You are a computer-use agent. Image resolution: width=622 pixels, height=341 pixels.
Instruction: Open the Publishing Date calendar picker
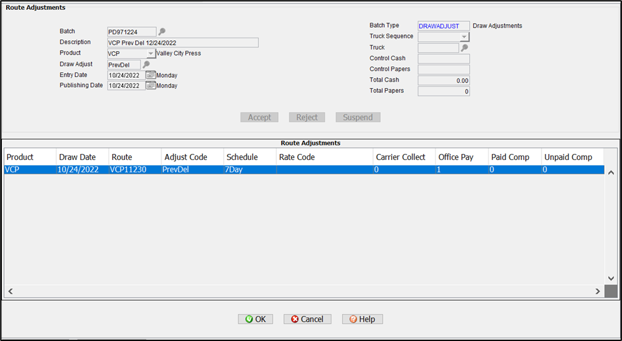(x=151, y=86)
